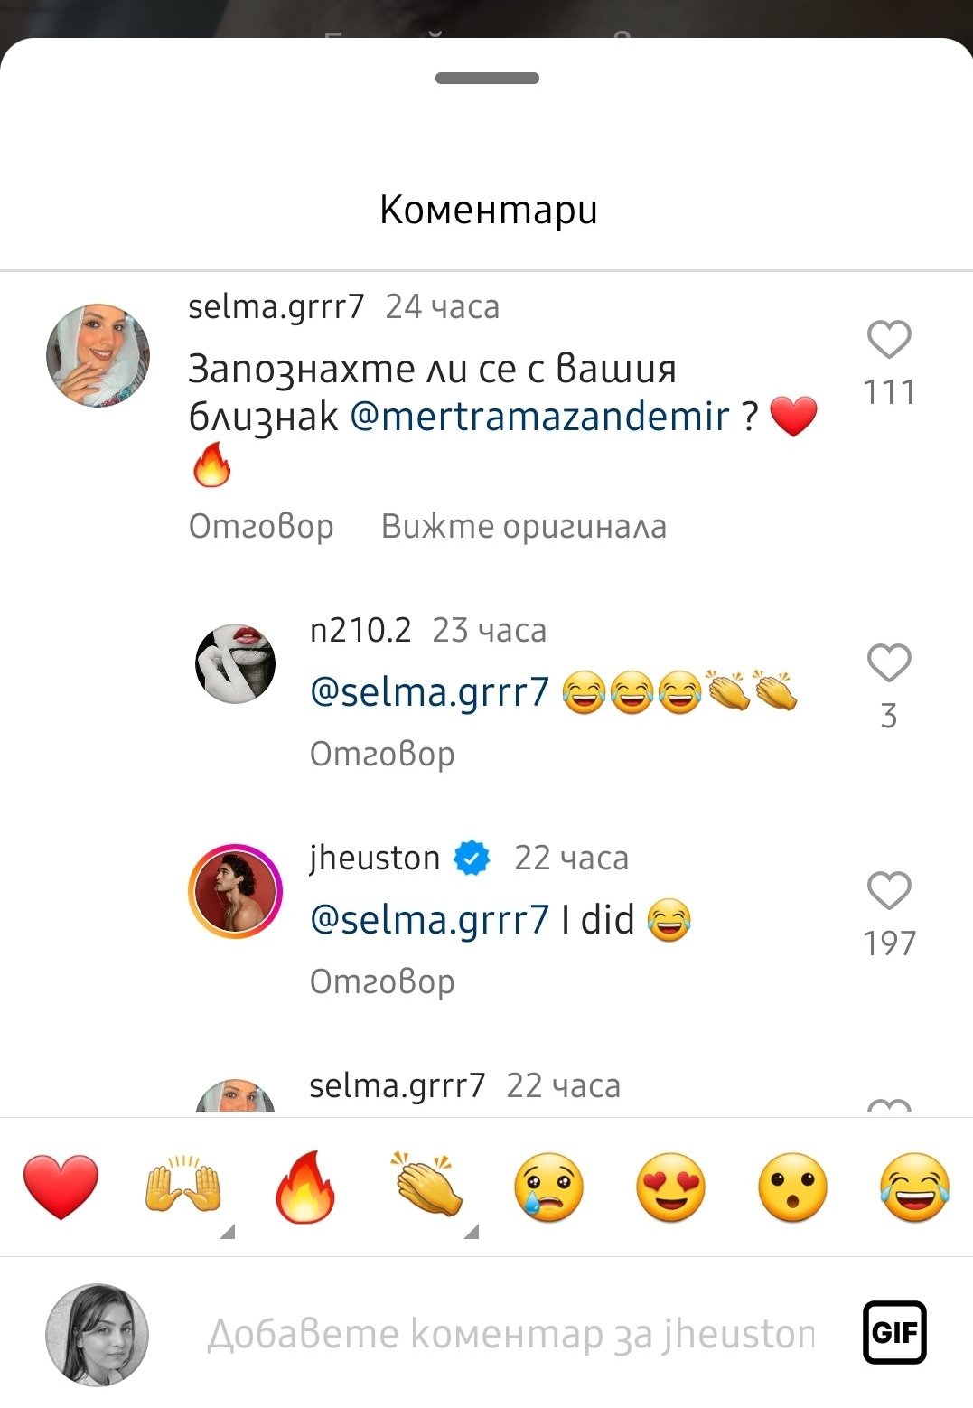Tap the crying face quick-reaction emoji
The height and width of the screenshot is (1408, 973).
[549, 1187]
